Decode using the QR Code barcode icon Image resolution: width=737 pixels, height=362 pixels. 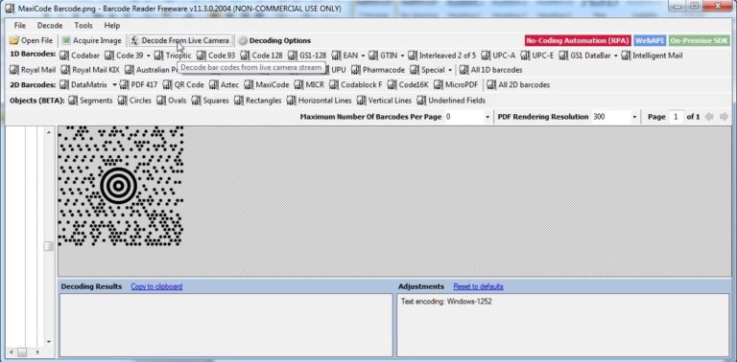(167, 85)
